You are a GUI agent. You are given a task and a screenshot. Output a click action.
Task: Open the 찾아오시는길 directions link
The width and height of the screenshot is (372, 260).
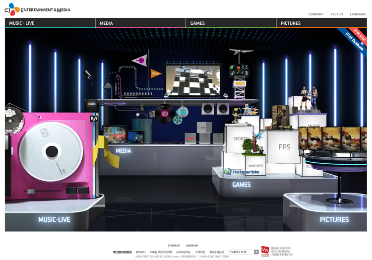[216, 252]
